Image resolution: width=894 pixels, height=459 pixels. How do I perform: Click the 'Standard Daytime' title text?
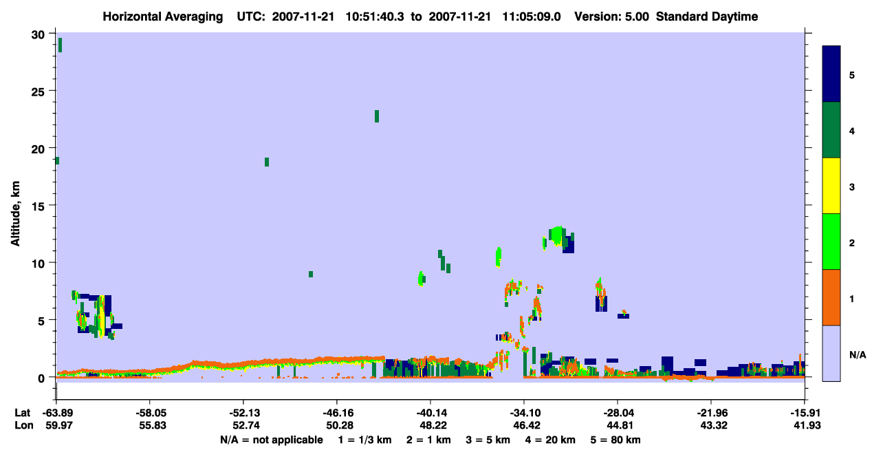click(707, 17)
